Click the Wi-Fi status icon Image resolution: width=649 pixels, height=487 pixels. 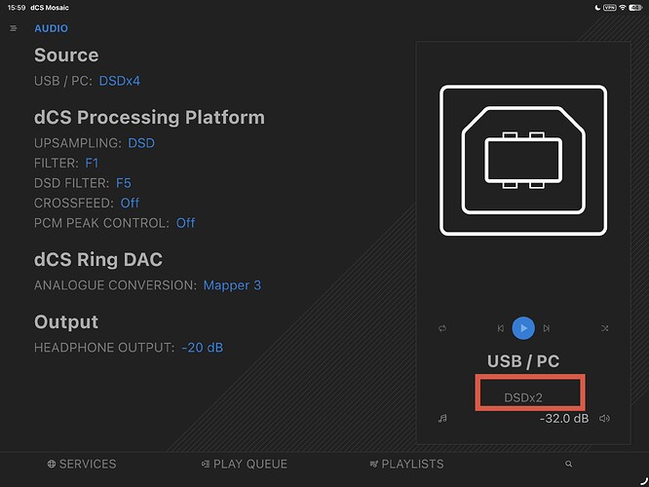tap(622, 8)
